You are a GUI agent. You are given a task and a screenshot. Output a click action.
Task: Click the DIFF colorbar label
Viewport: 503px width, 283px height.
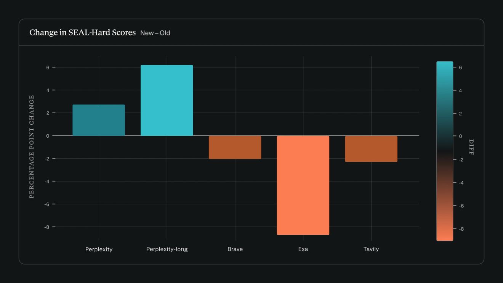(x=471, y=147)
